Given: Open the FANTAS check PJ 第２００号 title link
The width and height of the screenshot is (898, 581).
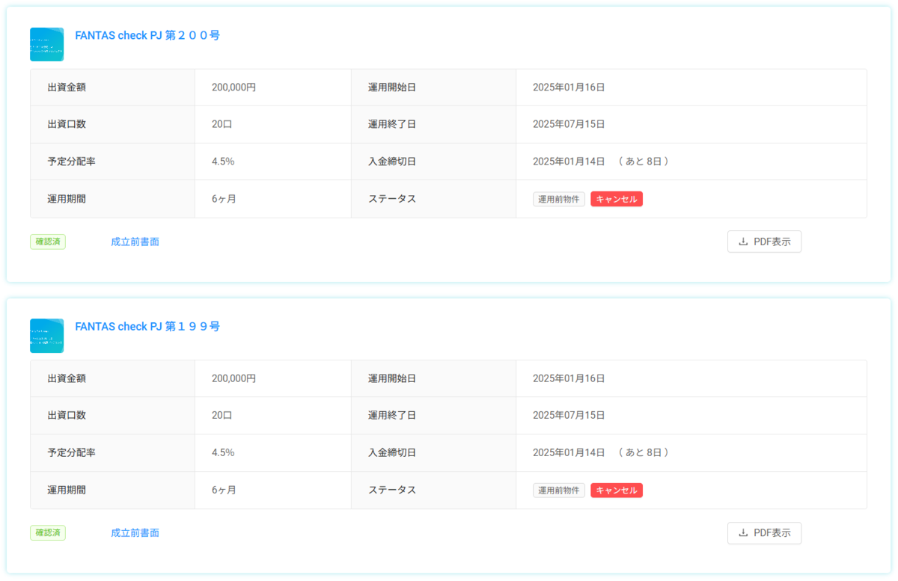Looking at the screenshot, I should click(x=147, y=35).
